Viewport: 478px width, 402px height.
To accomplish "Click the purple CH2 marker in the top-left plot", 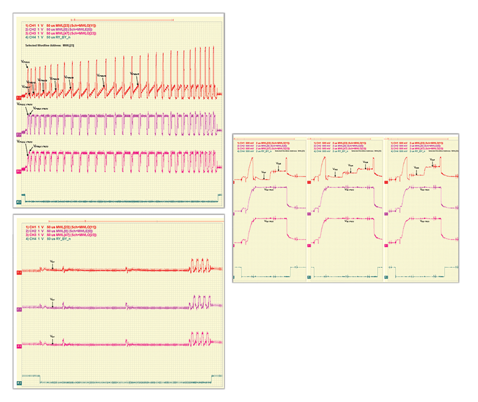I will pos(19,134).
